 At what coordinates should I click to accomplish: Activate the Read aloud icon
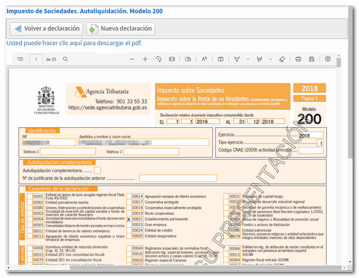coord(205,59)
